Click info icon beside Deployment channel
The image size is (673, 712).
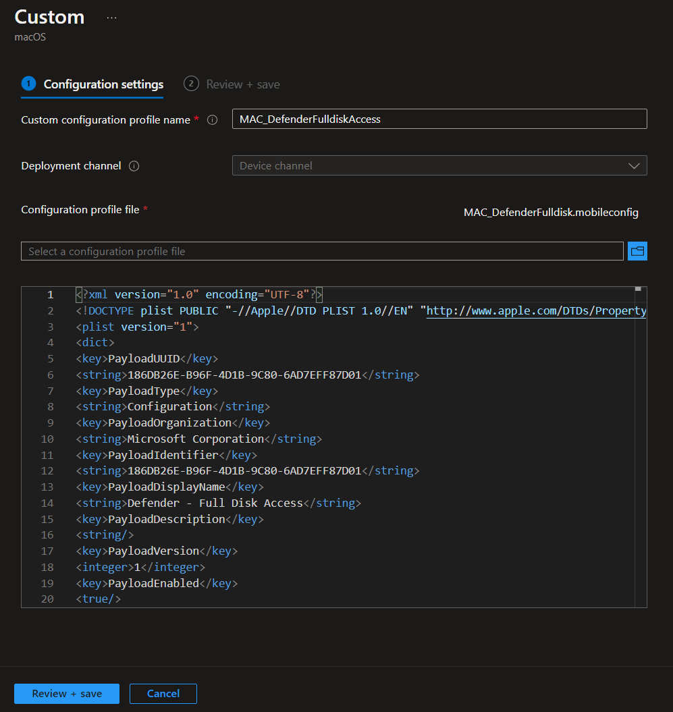coord(134,166)
